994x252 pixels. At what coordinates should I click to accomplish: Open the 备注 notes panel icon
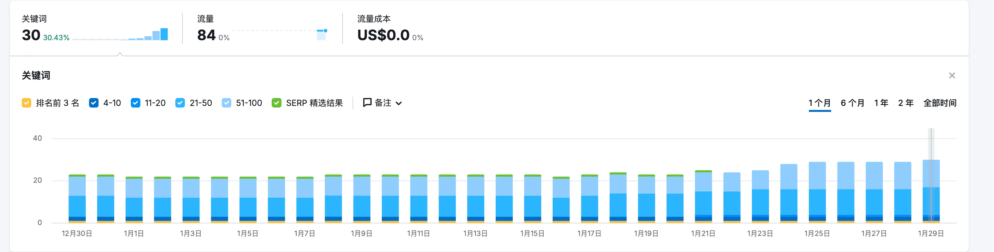[367, 103]
